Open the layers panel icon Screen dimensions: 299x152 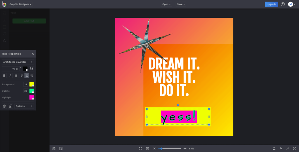click(x=54, y=148)
